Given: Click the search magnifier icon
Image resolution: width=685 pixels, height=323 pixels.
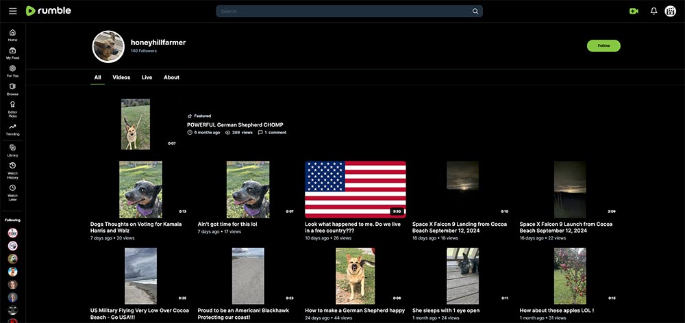Looking at the screenshot, I should [475, 12].
